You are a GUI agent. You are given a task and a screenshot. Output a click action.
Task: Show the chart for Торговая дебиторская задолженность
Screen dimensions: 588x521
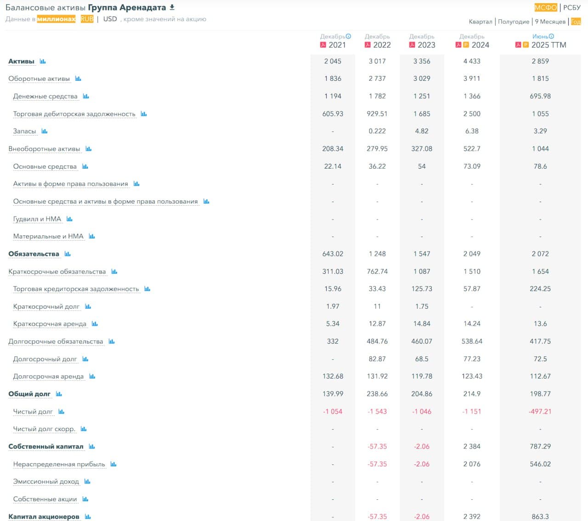pyautogui.click(x=144, y=114)
